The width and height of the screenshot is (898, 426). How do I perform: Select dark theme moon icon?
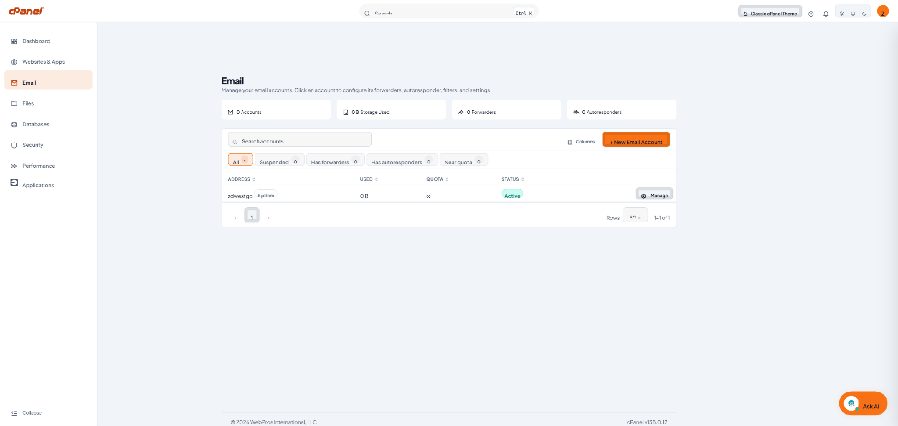tap(864, 14)
